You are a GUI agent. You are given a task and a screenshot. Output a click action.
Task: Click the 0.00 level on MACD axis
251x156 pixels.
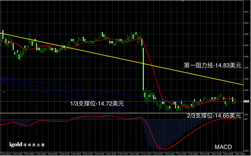(246, 119)
